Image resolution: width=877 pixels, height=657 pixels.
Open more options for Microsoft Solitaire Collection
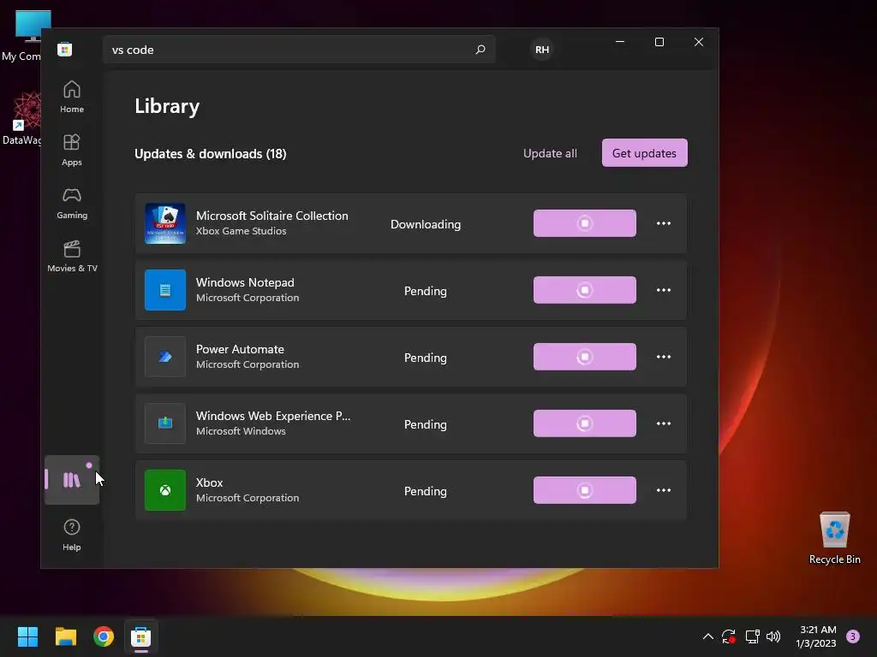tap(664, 223)
